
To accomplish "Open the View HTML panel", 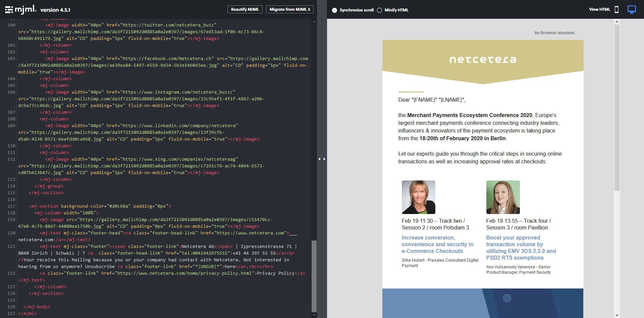I will pyautogui.click(x=599, y=9).
